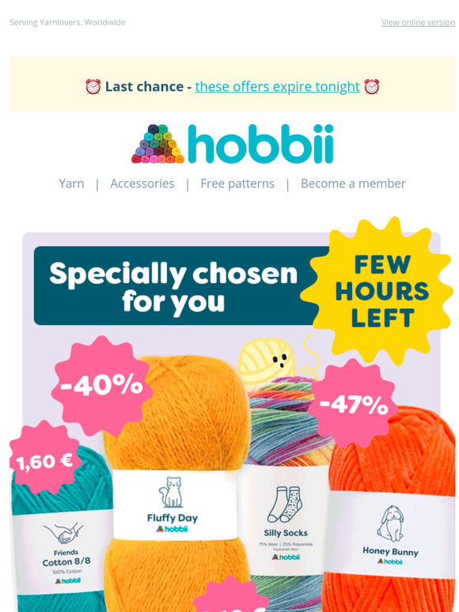Go to Free patterns
The image size is (459, 612).
coord(237,183)
